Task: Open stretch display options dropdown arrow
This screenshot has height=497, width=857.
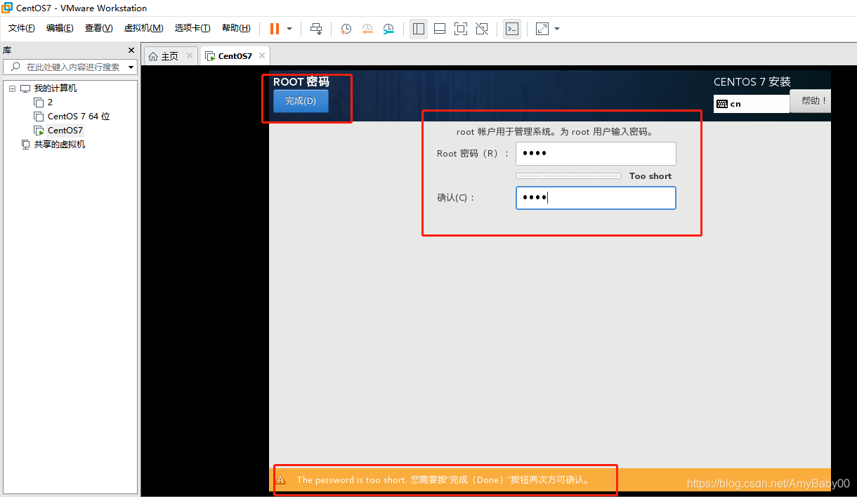Action: tap(557, 29)
